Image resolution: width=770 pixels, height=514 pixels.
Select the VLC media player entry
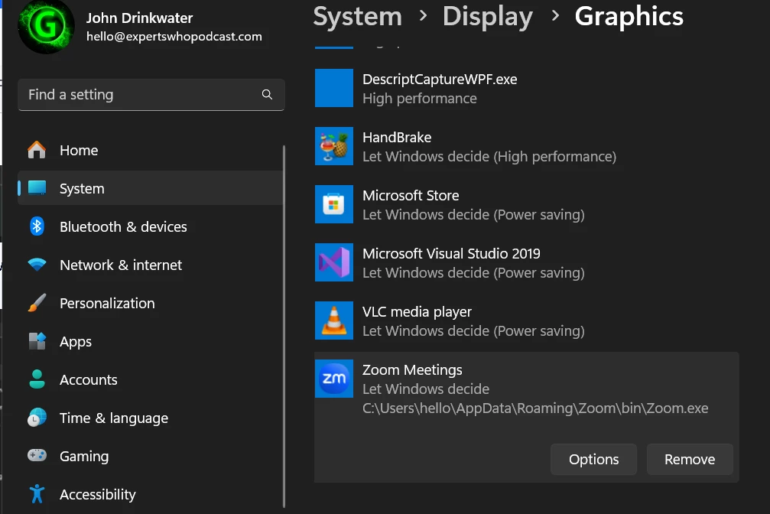[x=526, y=320]
